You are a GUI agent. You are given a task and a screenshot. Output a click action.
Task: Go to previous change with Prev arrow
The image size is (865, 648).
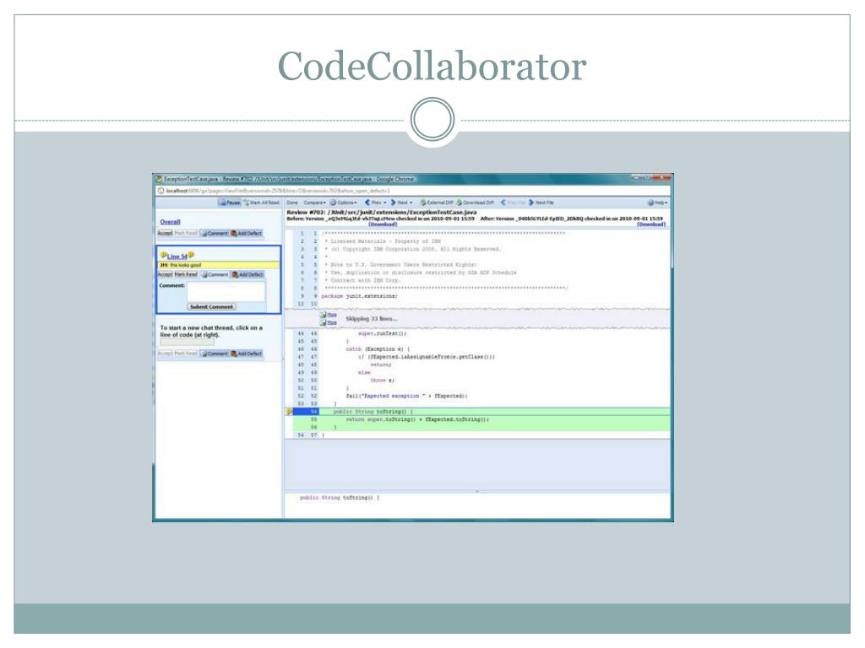[375, 202]
